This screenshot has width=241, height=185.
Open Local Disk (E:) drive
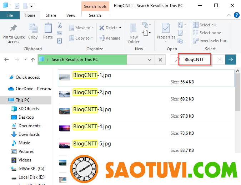(28, 177)
